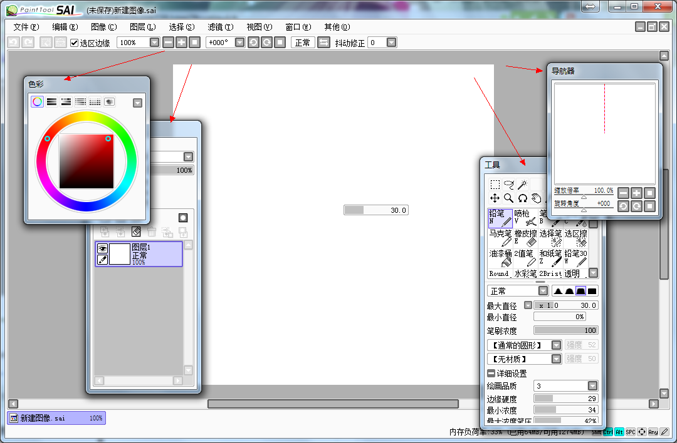This screenshot has height=443, width=677.
Task: Choose the 铅笔30 brush
Action: coord(575,258)
